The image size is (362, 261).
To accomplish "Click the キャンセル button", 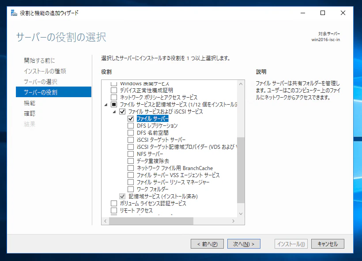I will pos(328,244).
